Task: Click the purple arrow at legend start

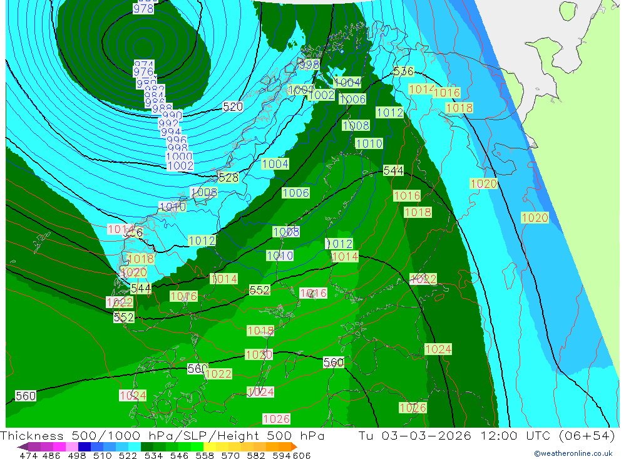Action: 23,446
